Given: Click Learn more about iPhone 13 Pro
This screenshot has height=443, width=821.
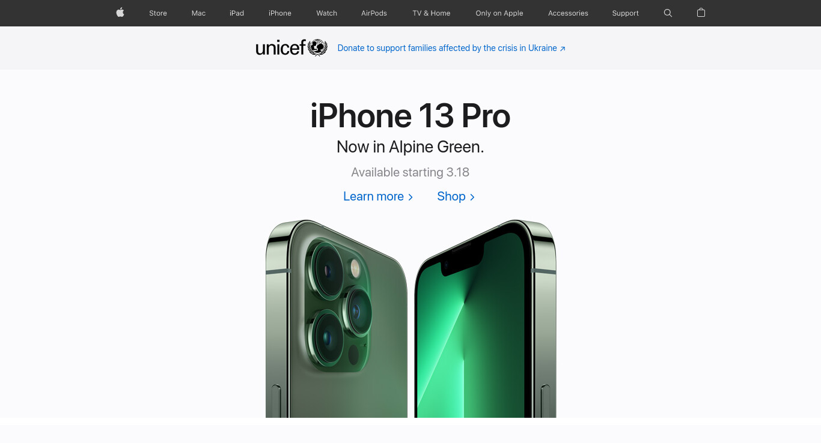Looking at the screenshot, I should tap(378, 196).
